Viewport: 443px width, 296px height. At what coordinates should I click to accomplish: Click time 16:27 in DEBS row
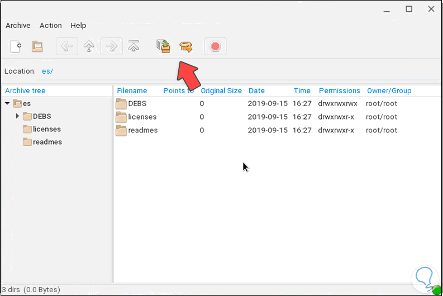click(302, 104)
